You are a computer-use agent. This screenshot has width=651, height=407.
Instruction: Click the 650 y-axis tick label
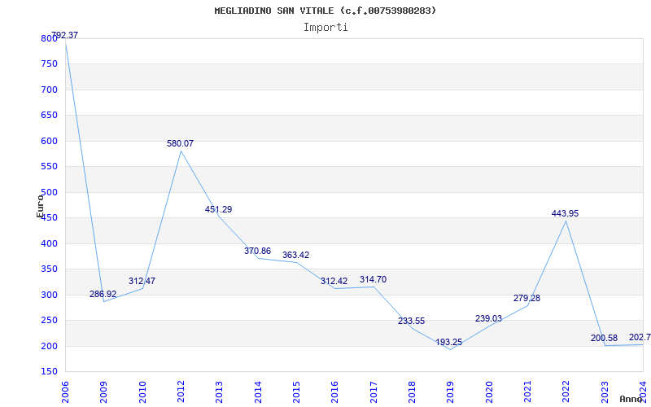49,116
